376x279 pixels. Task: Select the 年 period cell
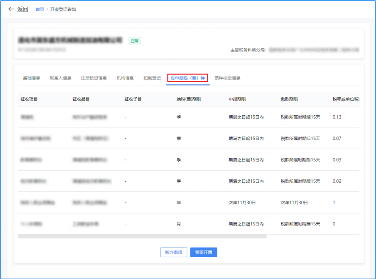pos(179,202)
